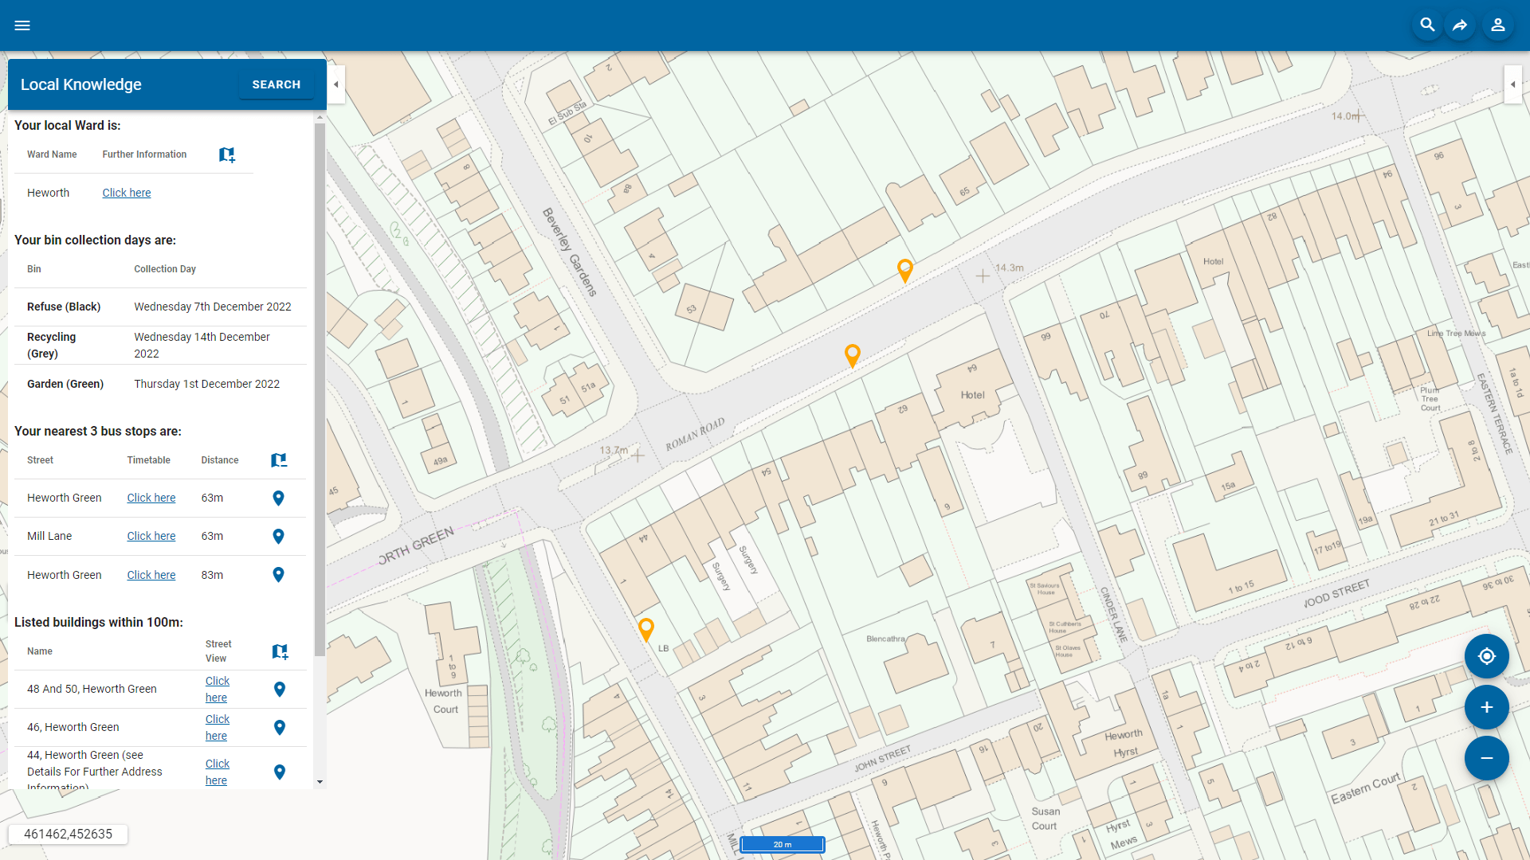Open Heworth ward further information link
The width and height of the screenshot is (1530, 860).
[126, 193]
